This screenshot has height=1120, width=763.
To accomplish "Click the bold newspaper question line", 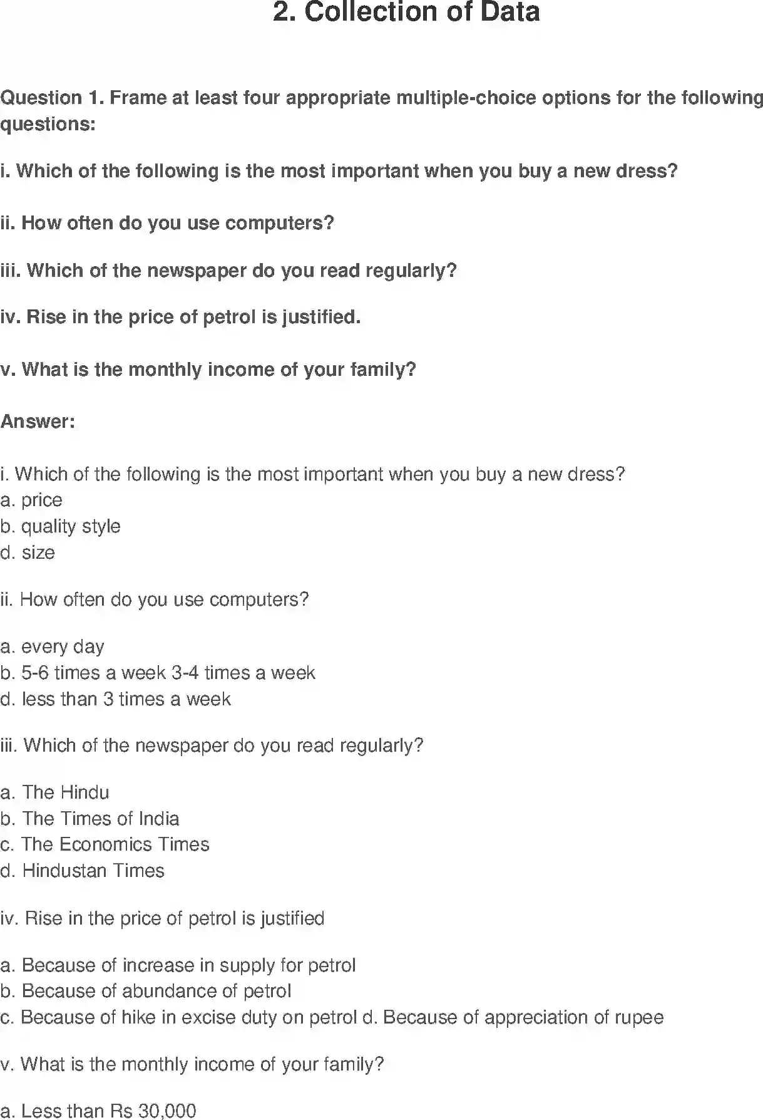I will coord(228,271).
